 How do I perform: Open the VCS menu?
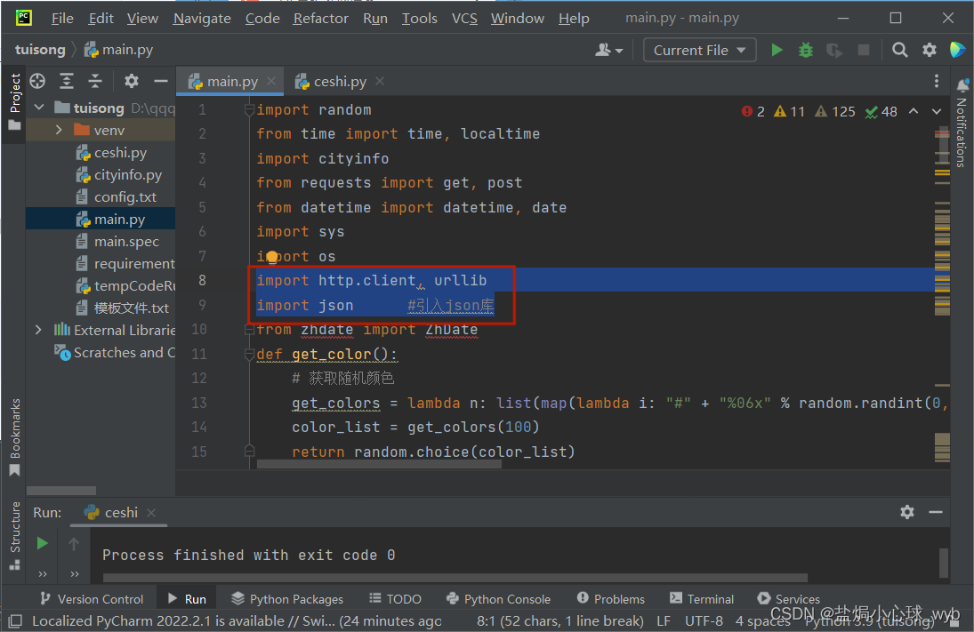click(464, 18)
